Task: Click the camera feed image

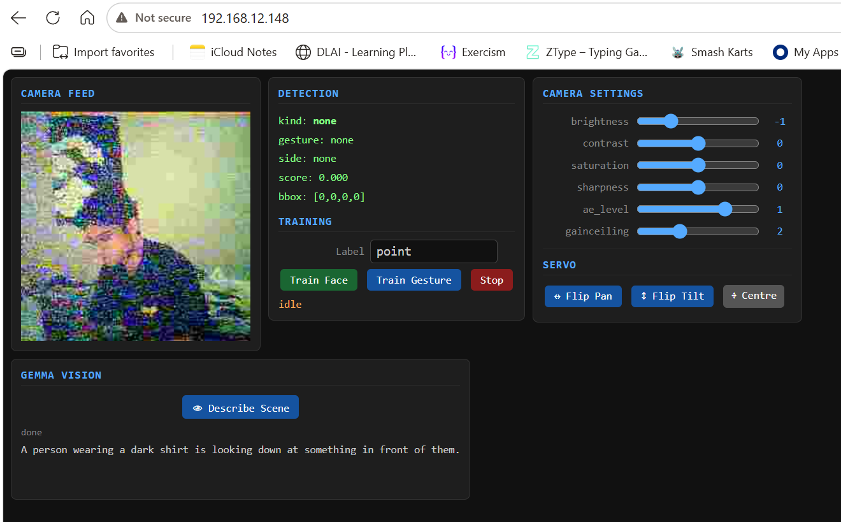Action: [x=136, y=226]
